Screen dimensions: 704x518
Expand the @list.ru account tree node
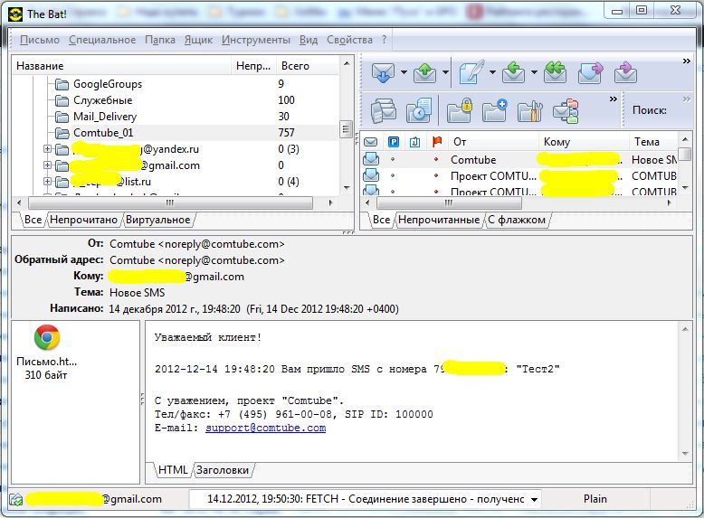point(47,181)
